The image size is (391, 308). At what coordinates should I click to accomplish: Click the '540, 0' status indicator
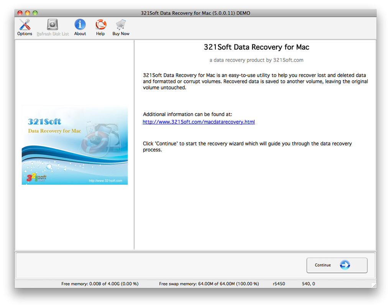click(x=308, y=284)
